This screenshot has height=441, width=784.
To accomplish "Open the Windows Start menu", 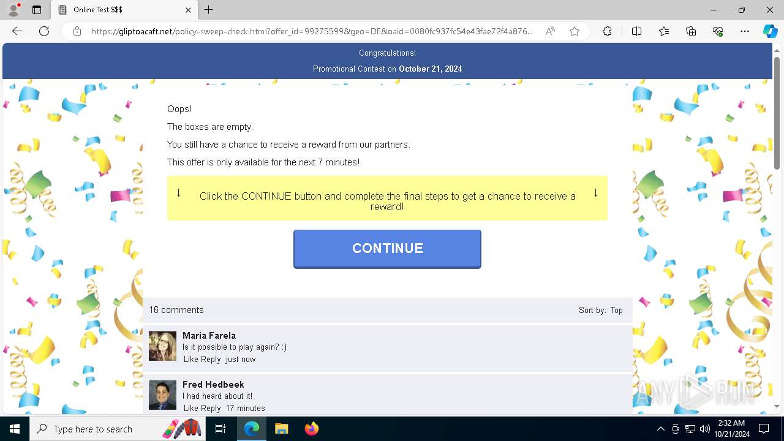I will click(15, 429).
